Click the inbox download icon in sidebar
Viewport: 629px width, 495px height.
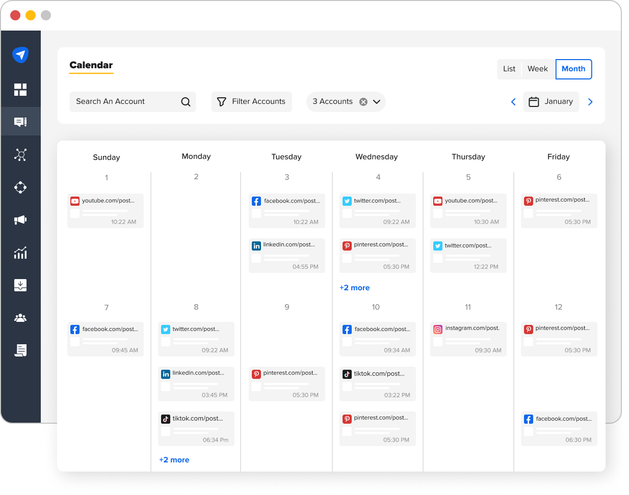pos(20,285)
